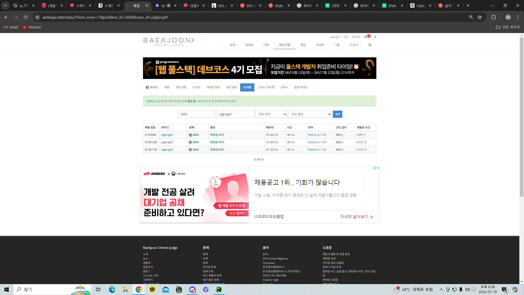Click the blue 검색 search button
Screen dimensions: 524x295
click(337, 114)
